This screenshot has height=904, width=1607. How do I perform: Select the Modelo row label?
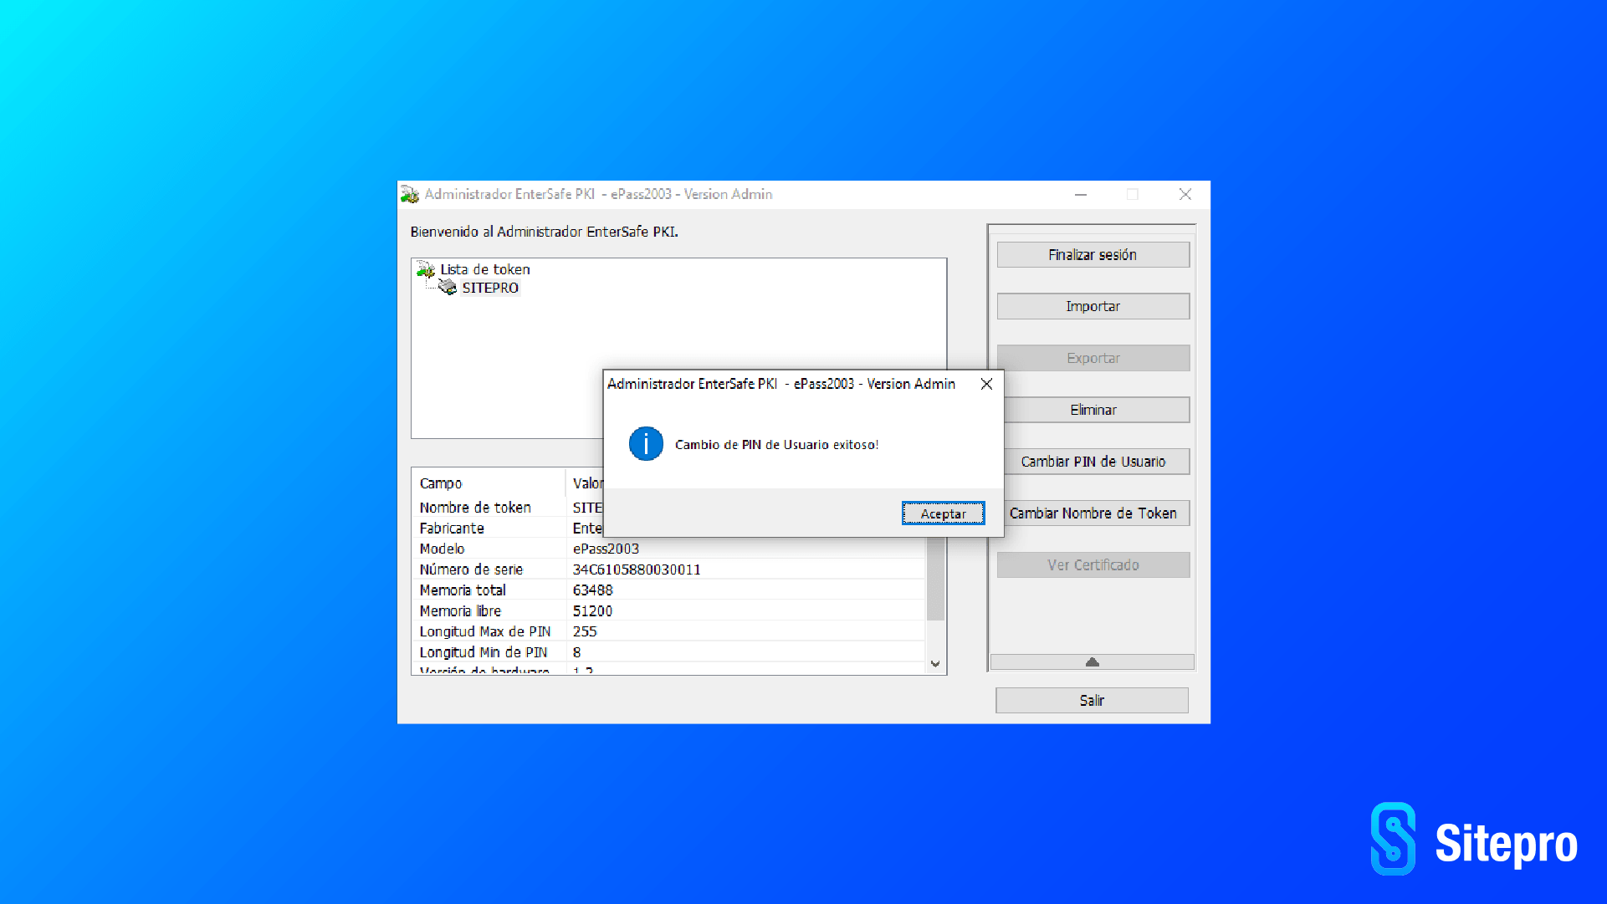[x=442, y=549]
